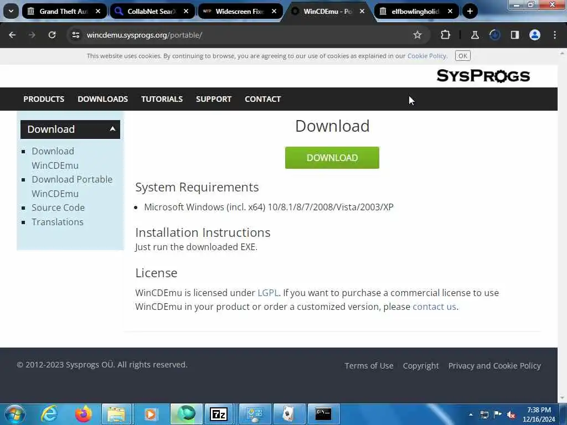Open Copyright footer link
Image resolution: width=567 pixels, height=425 pixels.
421,366
